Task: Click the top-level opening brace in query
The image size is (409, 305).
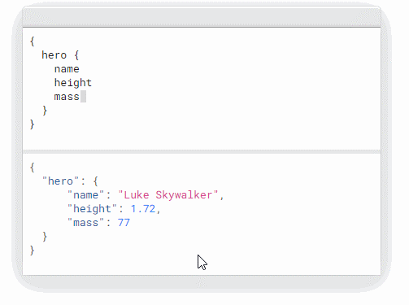Action: click(32, 41)
